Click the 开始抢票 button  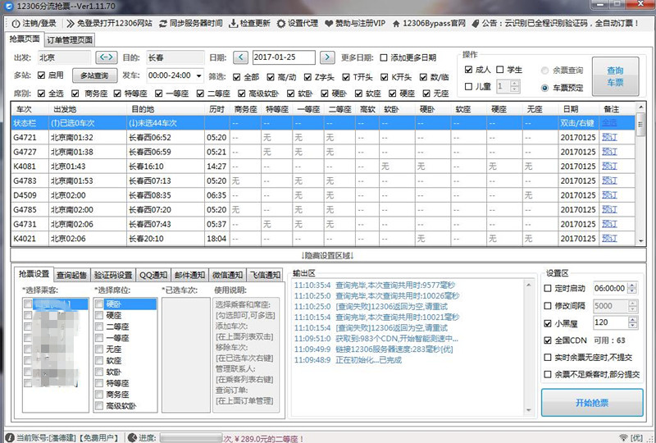tap(592, 403)
